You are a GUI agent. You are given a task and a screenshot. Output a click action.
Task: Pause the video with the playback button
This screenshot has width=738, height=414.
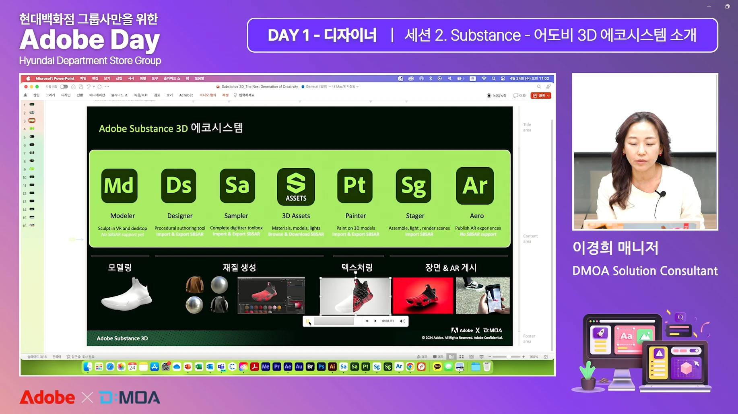click(x=308, y=321)
